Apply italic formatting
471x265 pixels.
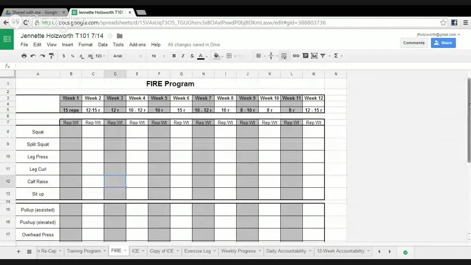pyautogui.click(x=183, y=56)
